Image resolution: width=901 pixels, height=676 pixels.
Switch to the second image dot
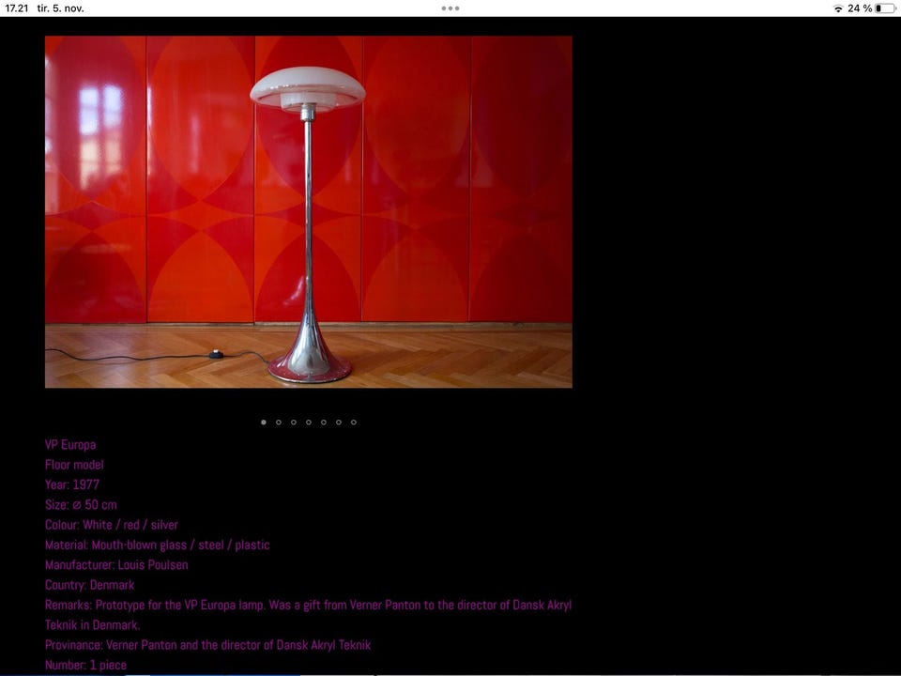pos(279,422)
